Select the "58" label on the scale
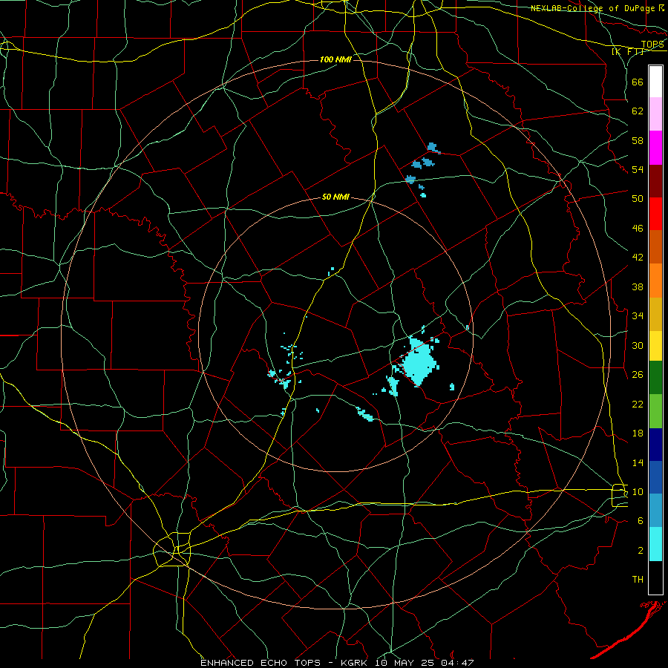The height and width of the screenshot is (668, 668). [x=638, y=140]
